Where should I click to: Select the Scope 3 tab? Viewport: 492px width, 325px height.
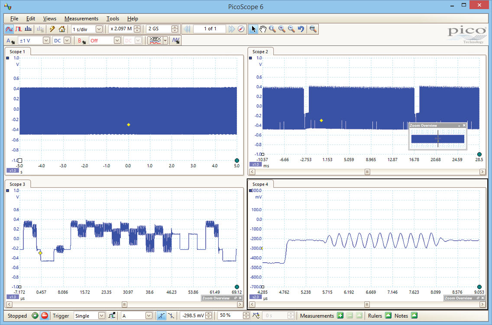click(17, 184)
